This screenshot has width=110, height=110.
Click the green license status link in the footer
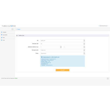point(16,78)
